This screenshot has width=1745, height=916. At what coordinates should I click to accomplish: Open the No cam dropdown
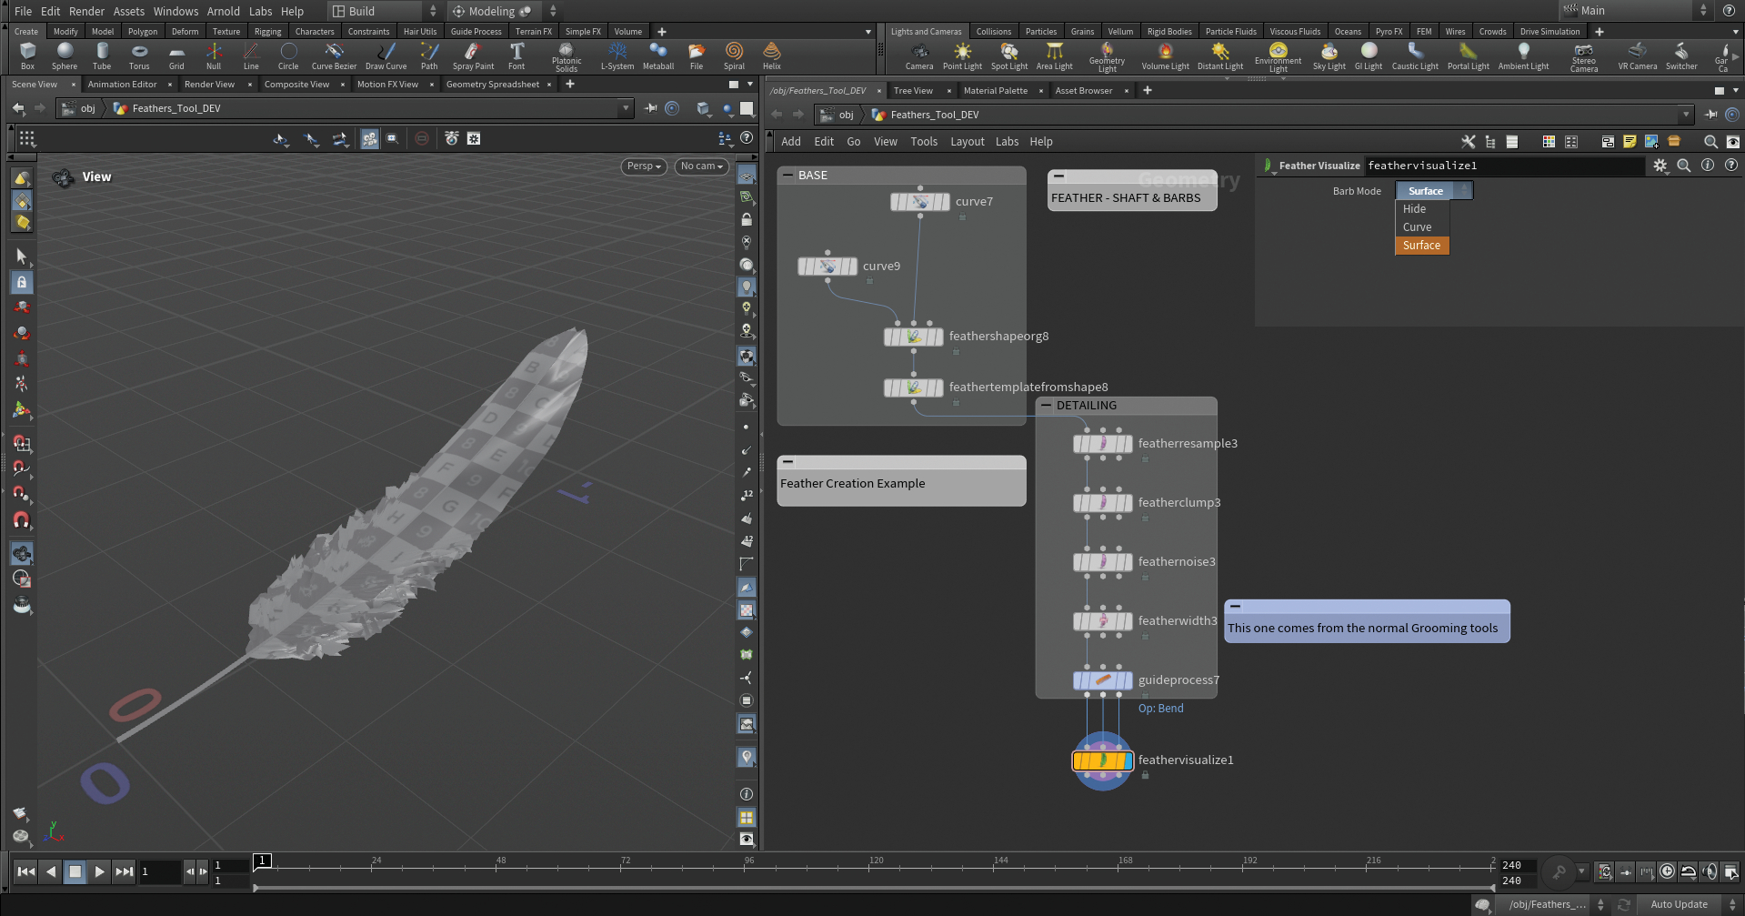click(x=701, y=166)
